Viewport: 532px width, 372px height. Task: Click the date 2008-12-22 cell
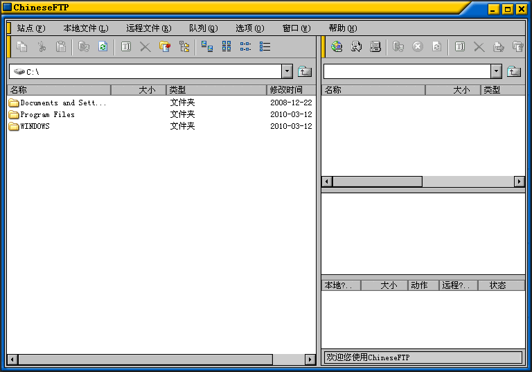click(291, 103)
